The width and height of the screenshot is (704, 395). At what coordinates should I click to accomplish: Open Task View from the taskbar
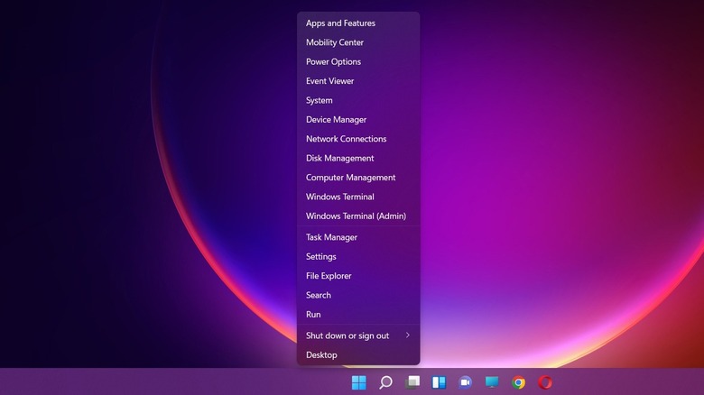[x=412, y=382]
